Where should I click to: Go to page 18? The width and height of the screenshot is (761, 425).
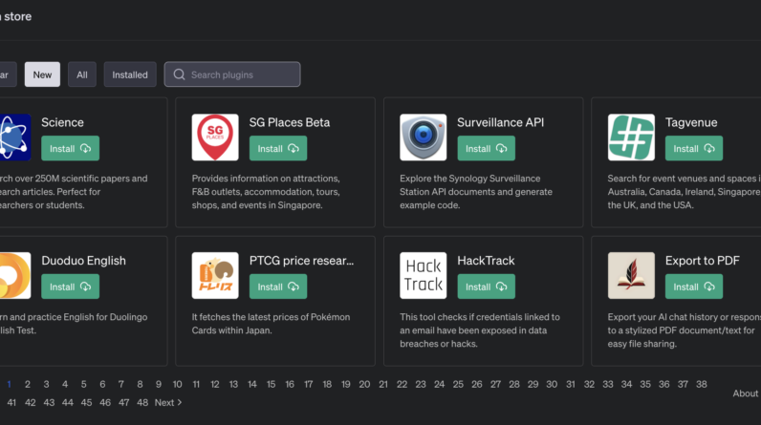pyautogui.click(x=327, y=384)
